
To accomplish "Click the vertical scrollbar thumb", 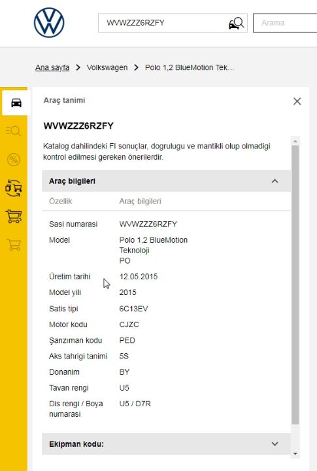I will [x=295, y=285].
